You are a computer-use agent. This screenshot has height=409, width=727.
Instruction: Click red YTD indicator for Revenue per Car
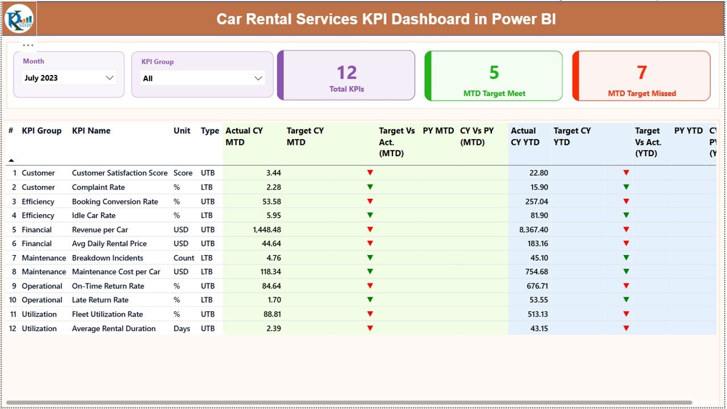626,229
